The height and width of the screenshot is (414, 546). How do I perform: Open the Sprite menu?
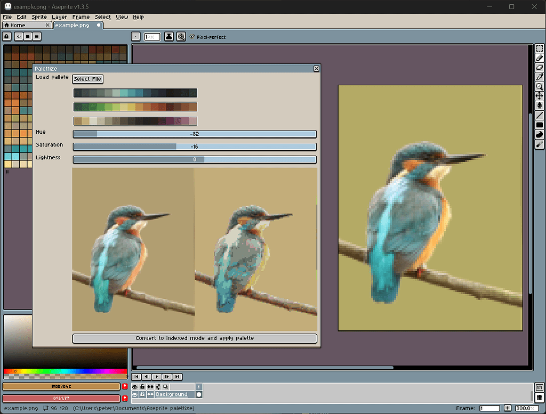coord(39,17)
